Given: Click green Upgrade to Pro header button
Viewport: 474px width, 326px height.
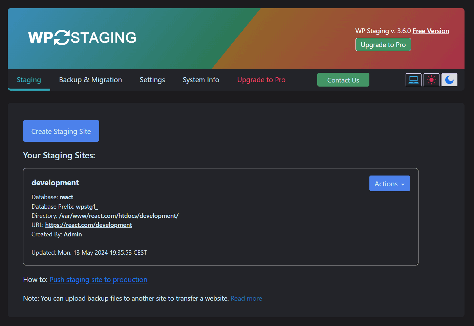Looking at the screenshot, I should tap(383, 45).
